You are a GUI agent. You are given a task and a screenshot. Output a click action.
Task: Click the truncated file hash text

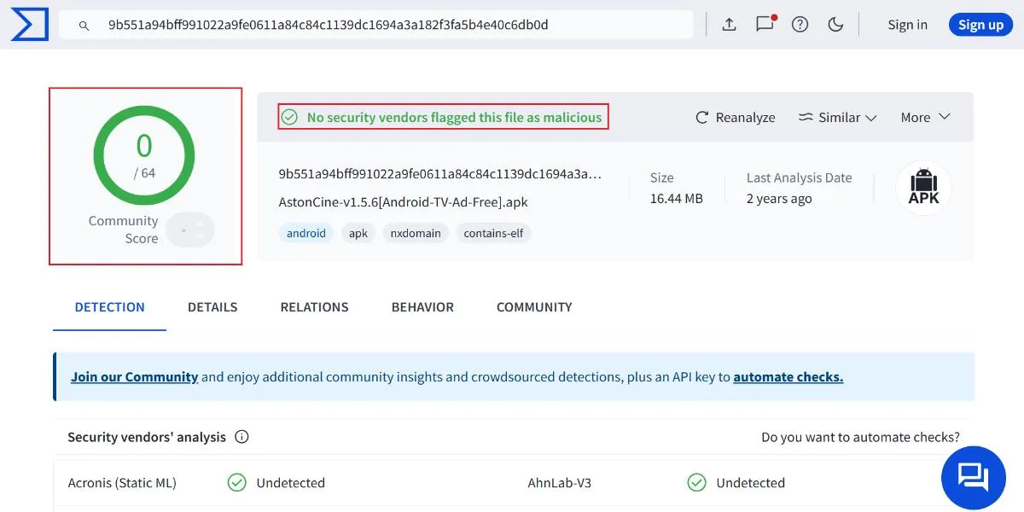coord(440,174)
